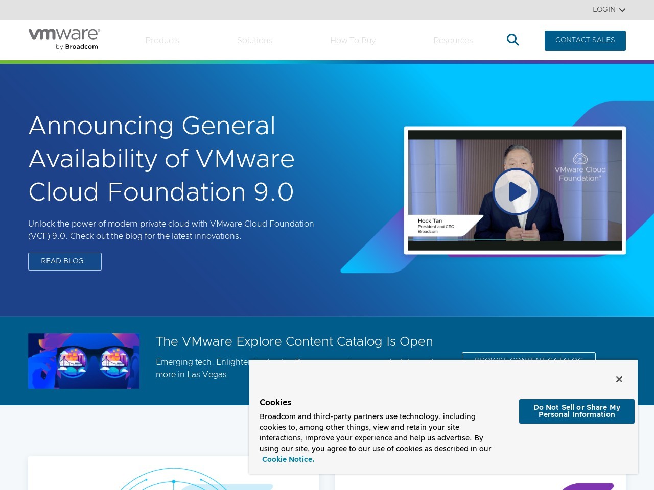Select Resources in the navigation
The height and width of the screenshot is (490, 654).
tap(453, 40)
